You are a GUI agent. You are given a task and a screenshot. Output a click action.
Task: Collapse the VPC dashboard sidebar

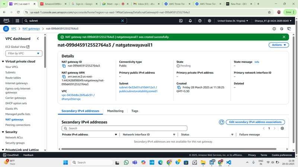[38, 39]
